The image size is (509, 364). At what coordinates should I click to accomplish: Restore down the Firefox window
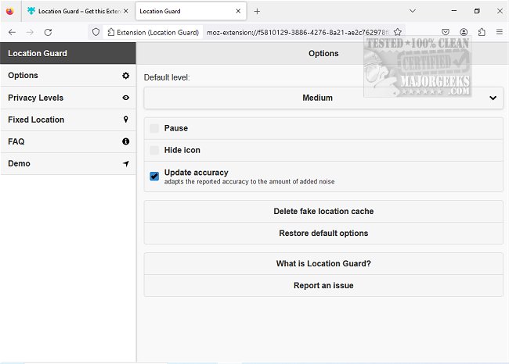[477, 11]
